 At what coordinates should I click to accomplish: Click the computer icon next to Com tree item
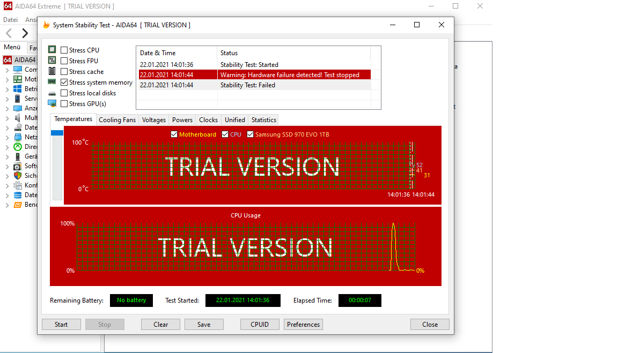18,69
